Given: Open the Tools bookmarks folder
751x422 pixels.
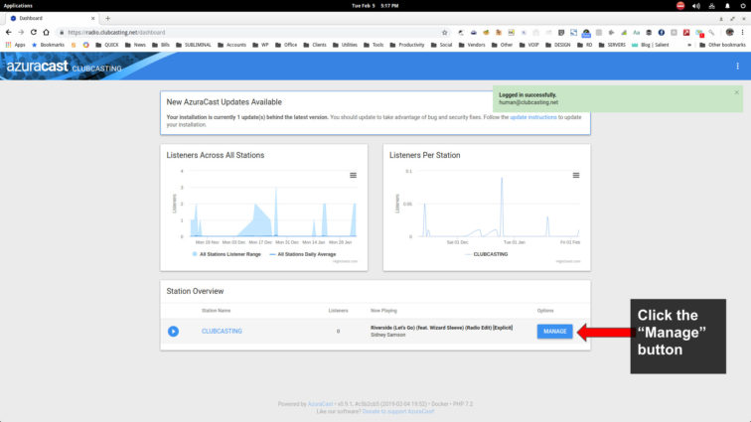Looking at the screenshot, I should pyautogui.click(x=374, y=45).
